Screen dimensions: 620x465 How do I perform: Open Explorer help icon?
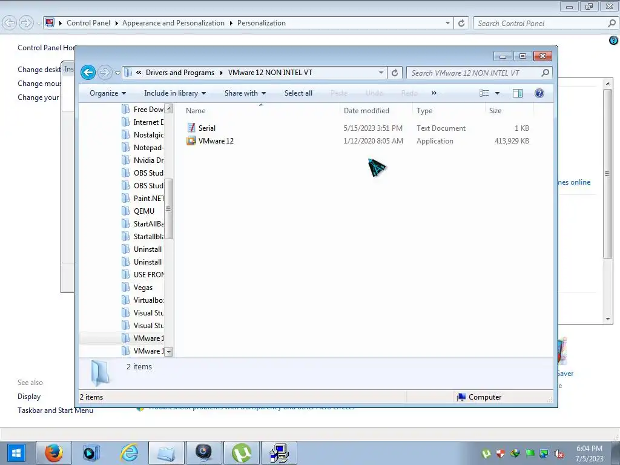(x=539, y=93)
